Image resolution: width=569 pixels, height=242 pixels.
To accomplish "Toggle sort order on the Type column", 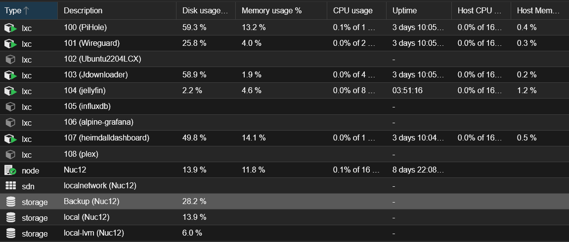I will coord(29,10).
